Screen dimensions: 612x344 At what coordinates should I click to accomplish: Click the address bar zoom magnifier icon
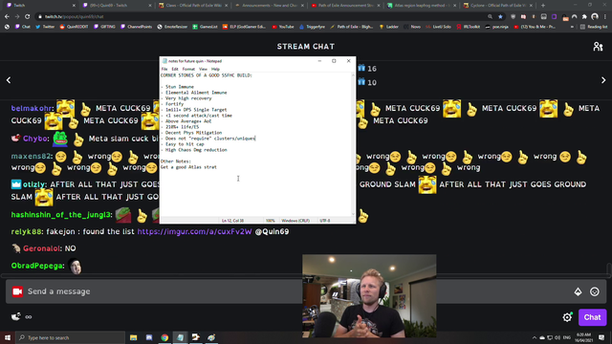(490, 17)
